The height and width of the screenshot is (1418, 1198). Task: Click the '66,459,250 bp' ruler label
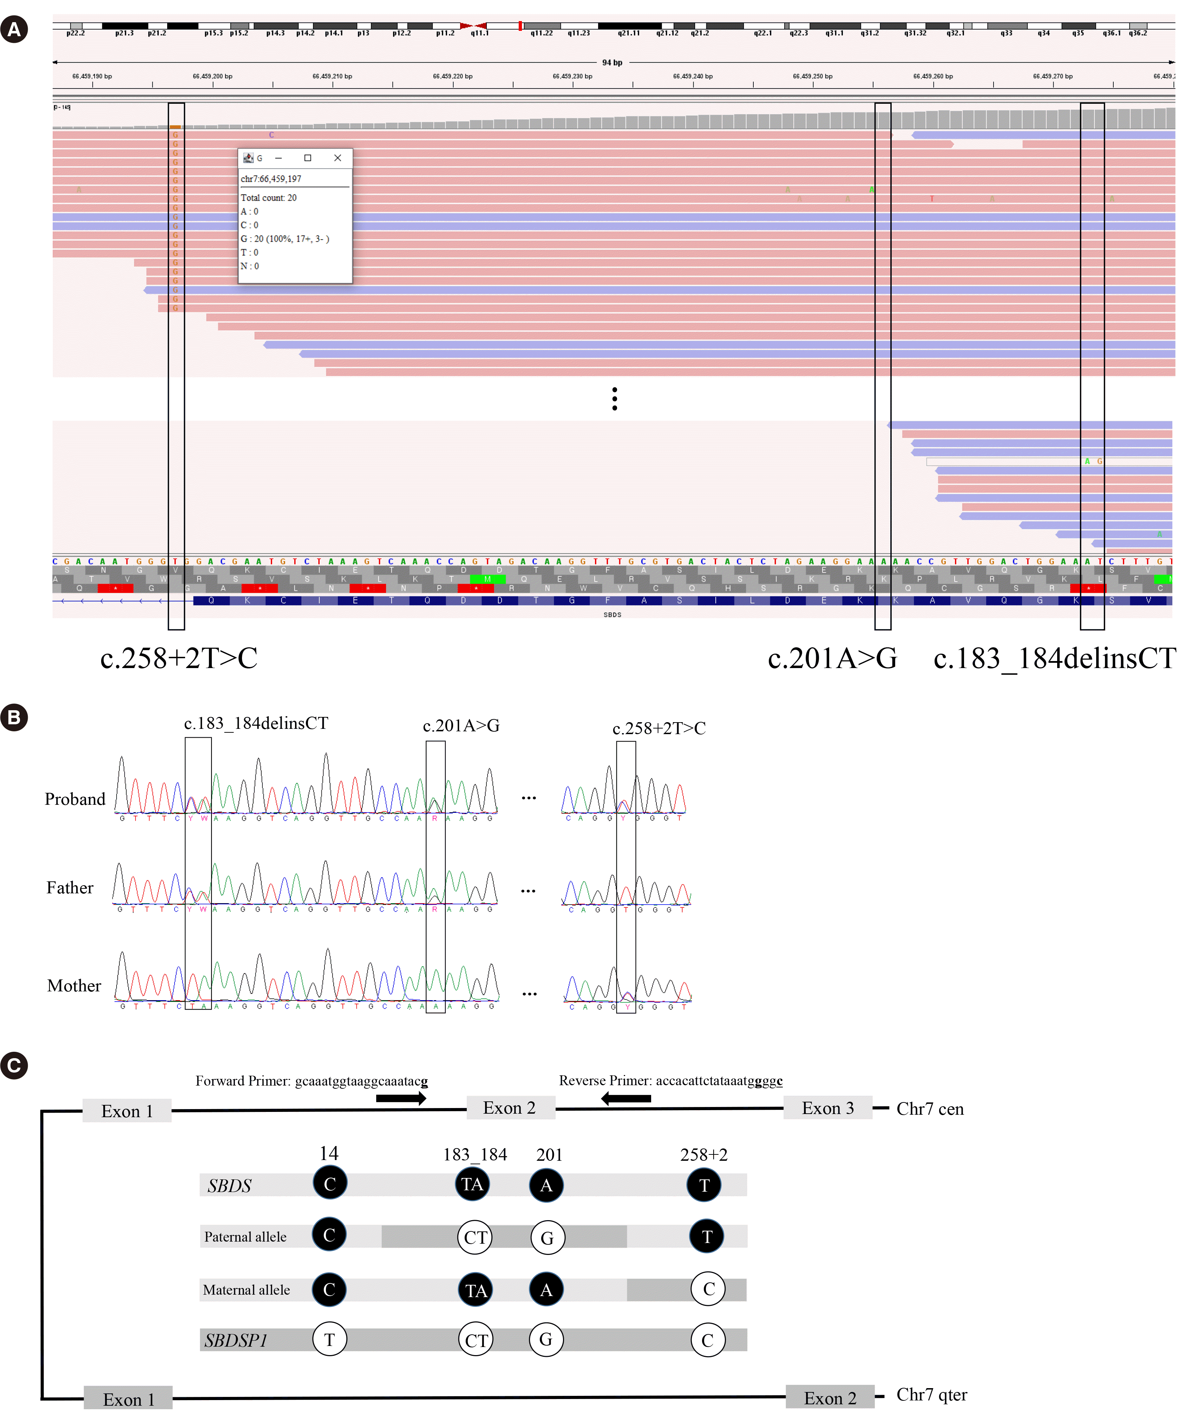point(813,76)
